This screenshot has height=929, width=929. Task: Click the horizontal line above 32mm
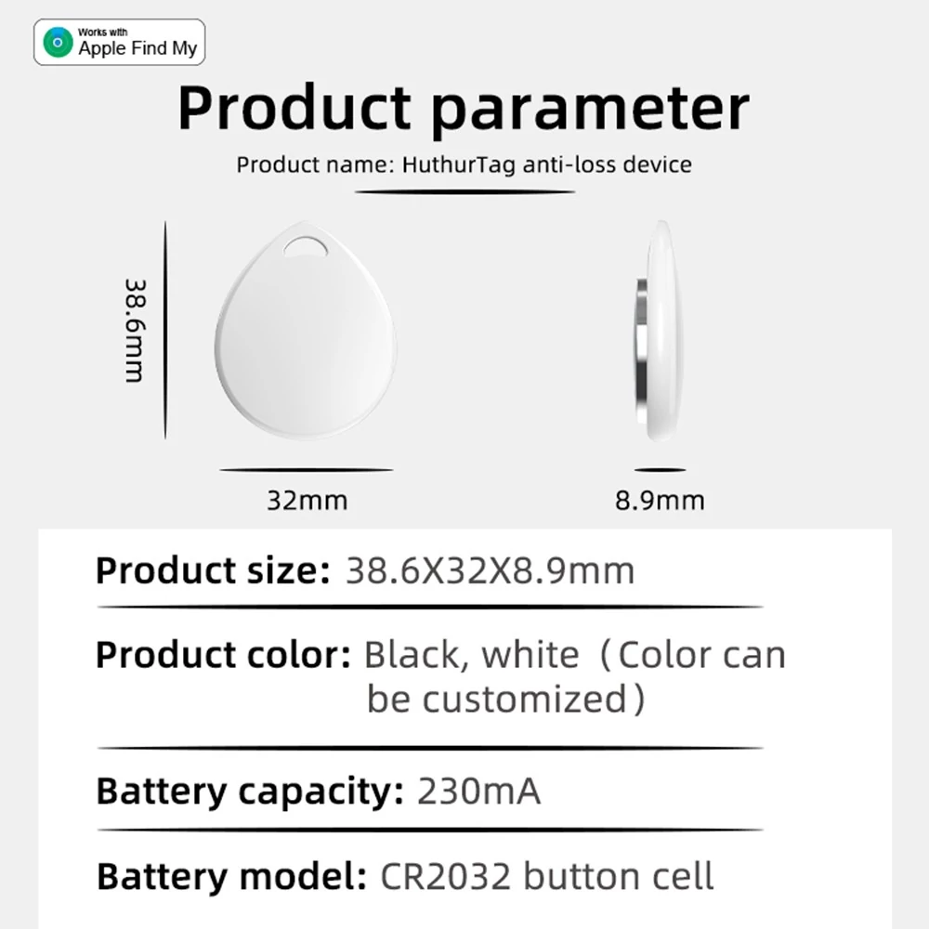(307, 470)
